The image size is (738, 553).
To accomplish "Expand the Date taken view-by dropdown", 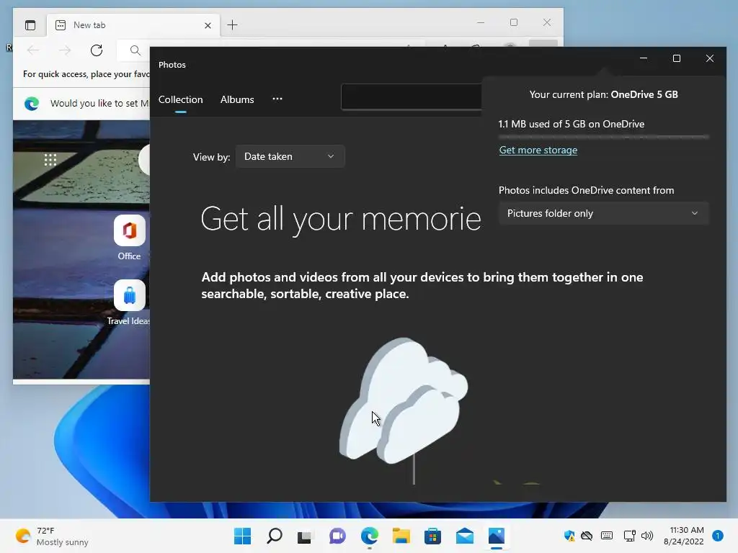I will 290,156.
